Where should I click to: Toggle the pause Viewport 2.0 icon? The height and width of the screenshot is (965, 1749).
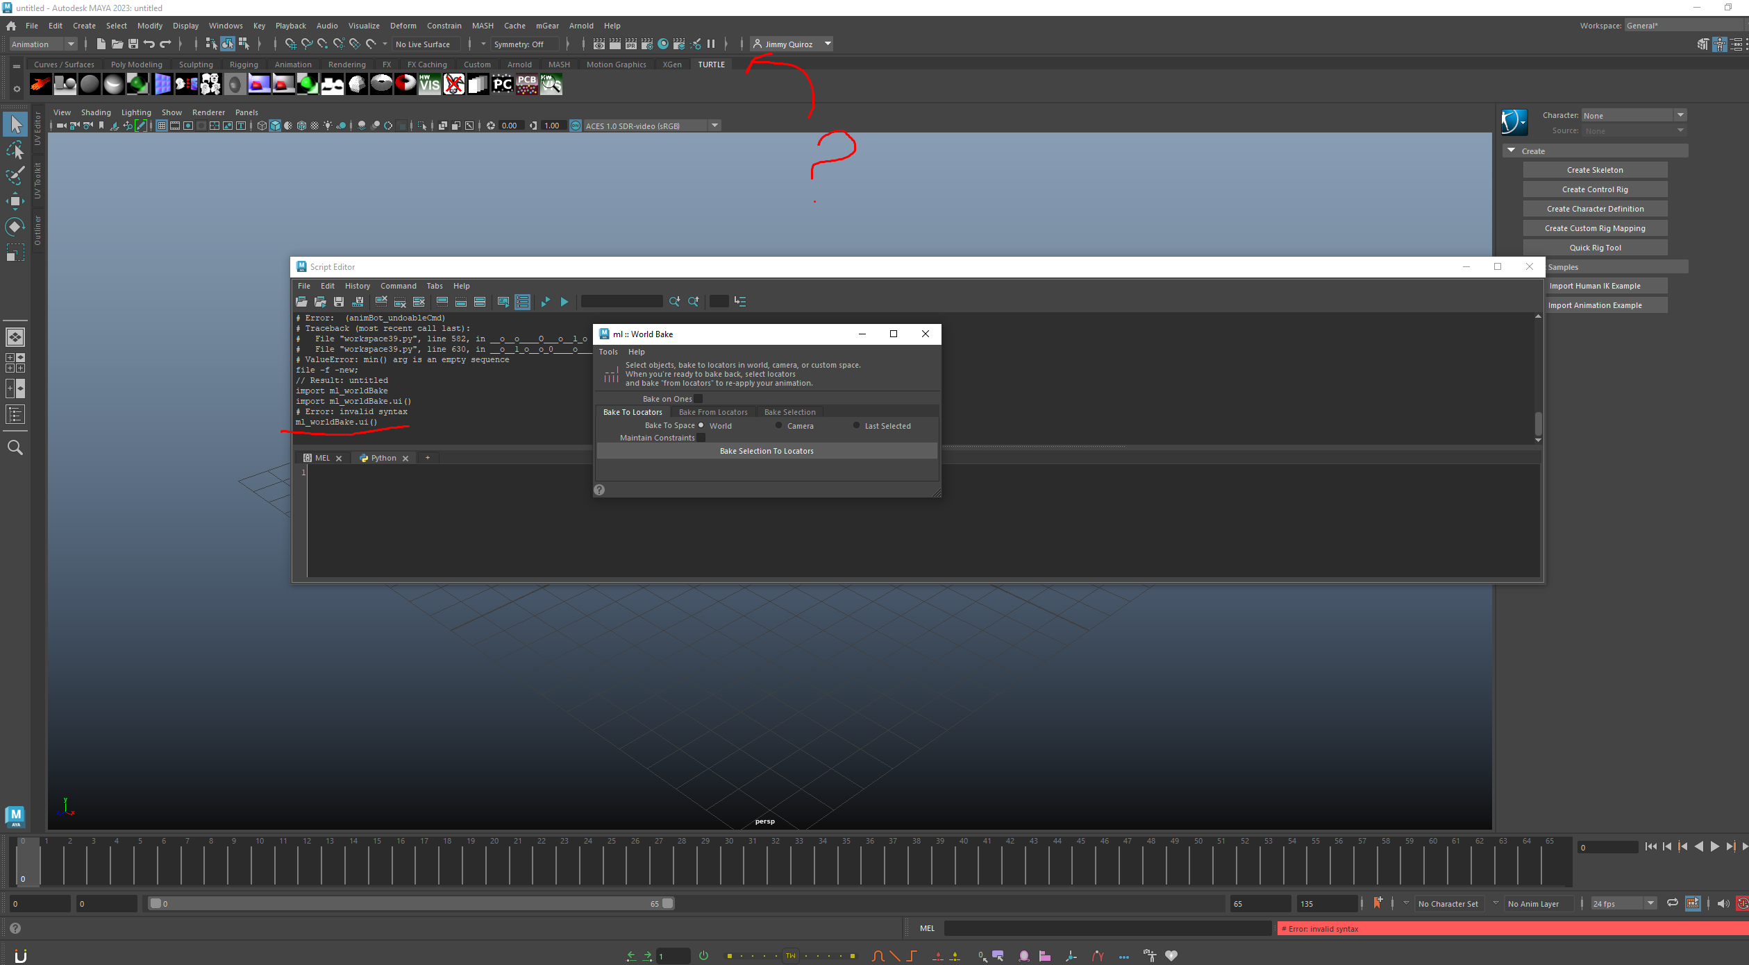click(x=711, y=44)
